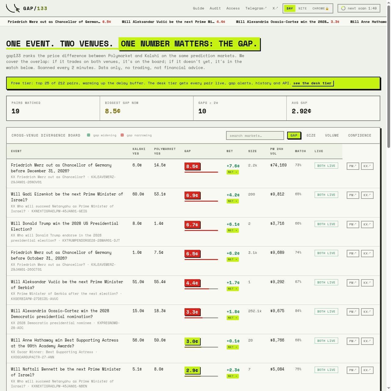The image size is (391, 391).
Task: Open the Telegram external link
Action: (256, 8)
